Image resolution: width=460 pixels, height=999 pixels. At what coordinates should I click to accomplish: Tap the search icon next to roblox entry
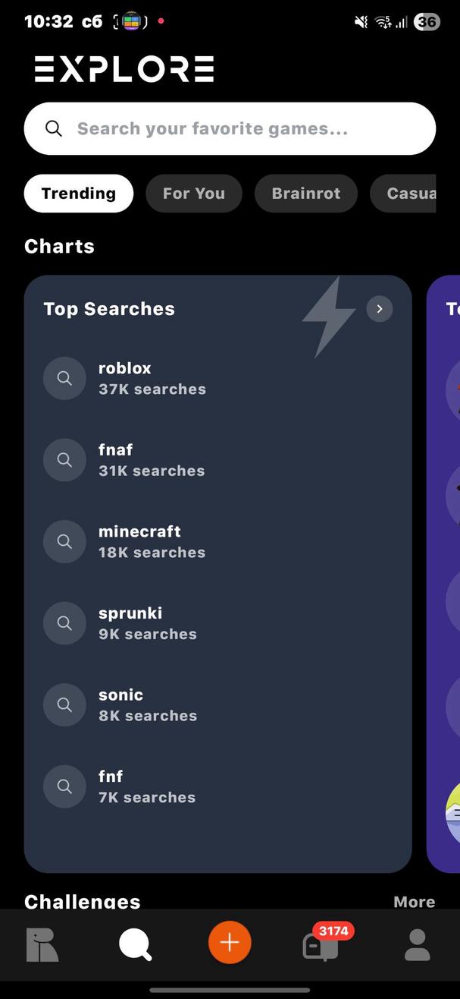(x=64, y=378)
